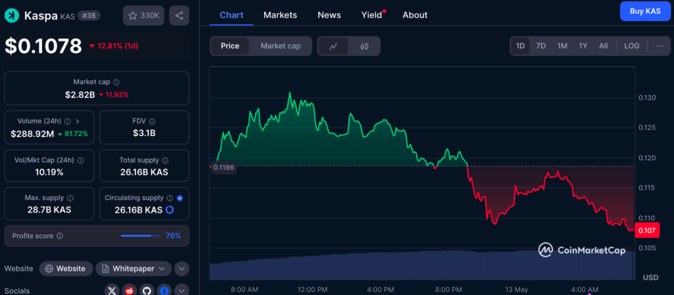
Task: Click the Profile score progress bar
Action: 141,236
